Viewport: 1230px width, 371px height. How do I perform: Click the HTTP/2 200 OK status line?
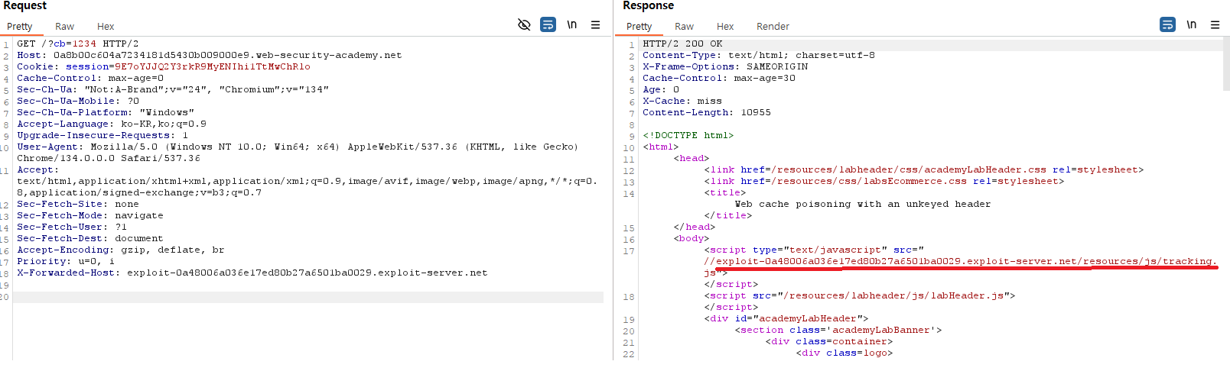pos(682,44)
